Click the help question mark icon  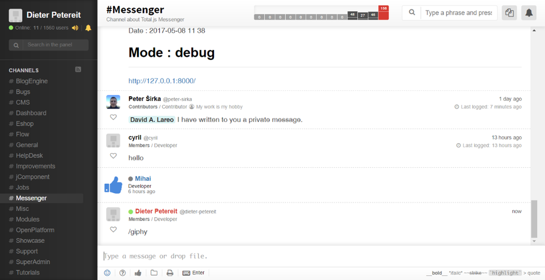pyautogui.click(x=122, y=273)
